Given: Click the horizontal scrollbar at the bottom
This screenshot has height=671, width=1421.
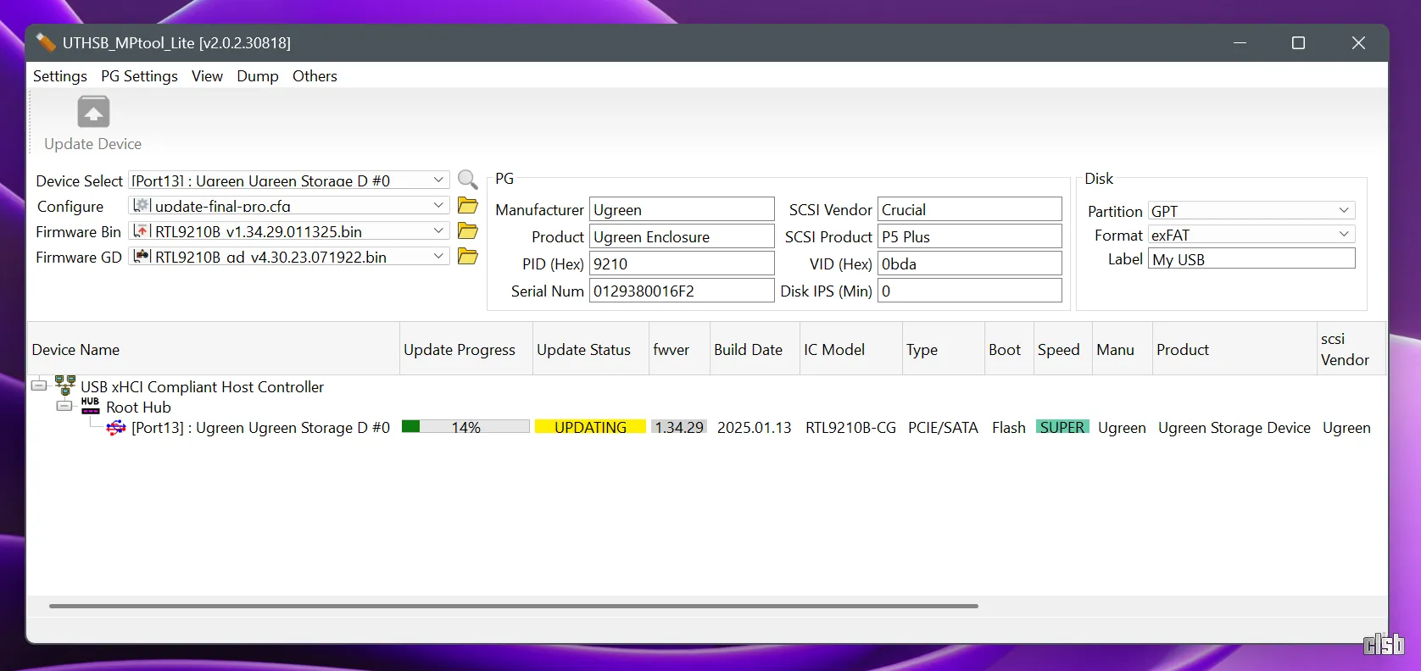Looking at the screenshot, I should (x=513, y=606).
